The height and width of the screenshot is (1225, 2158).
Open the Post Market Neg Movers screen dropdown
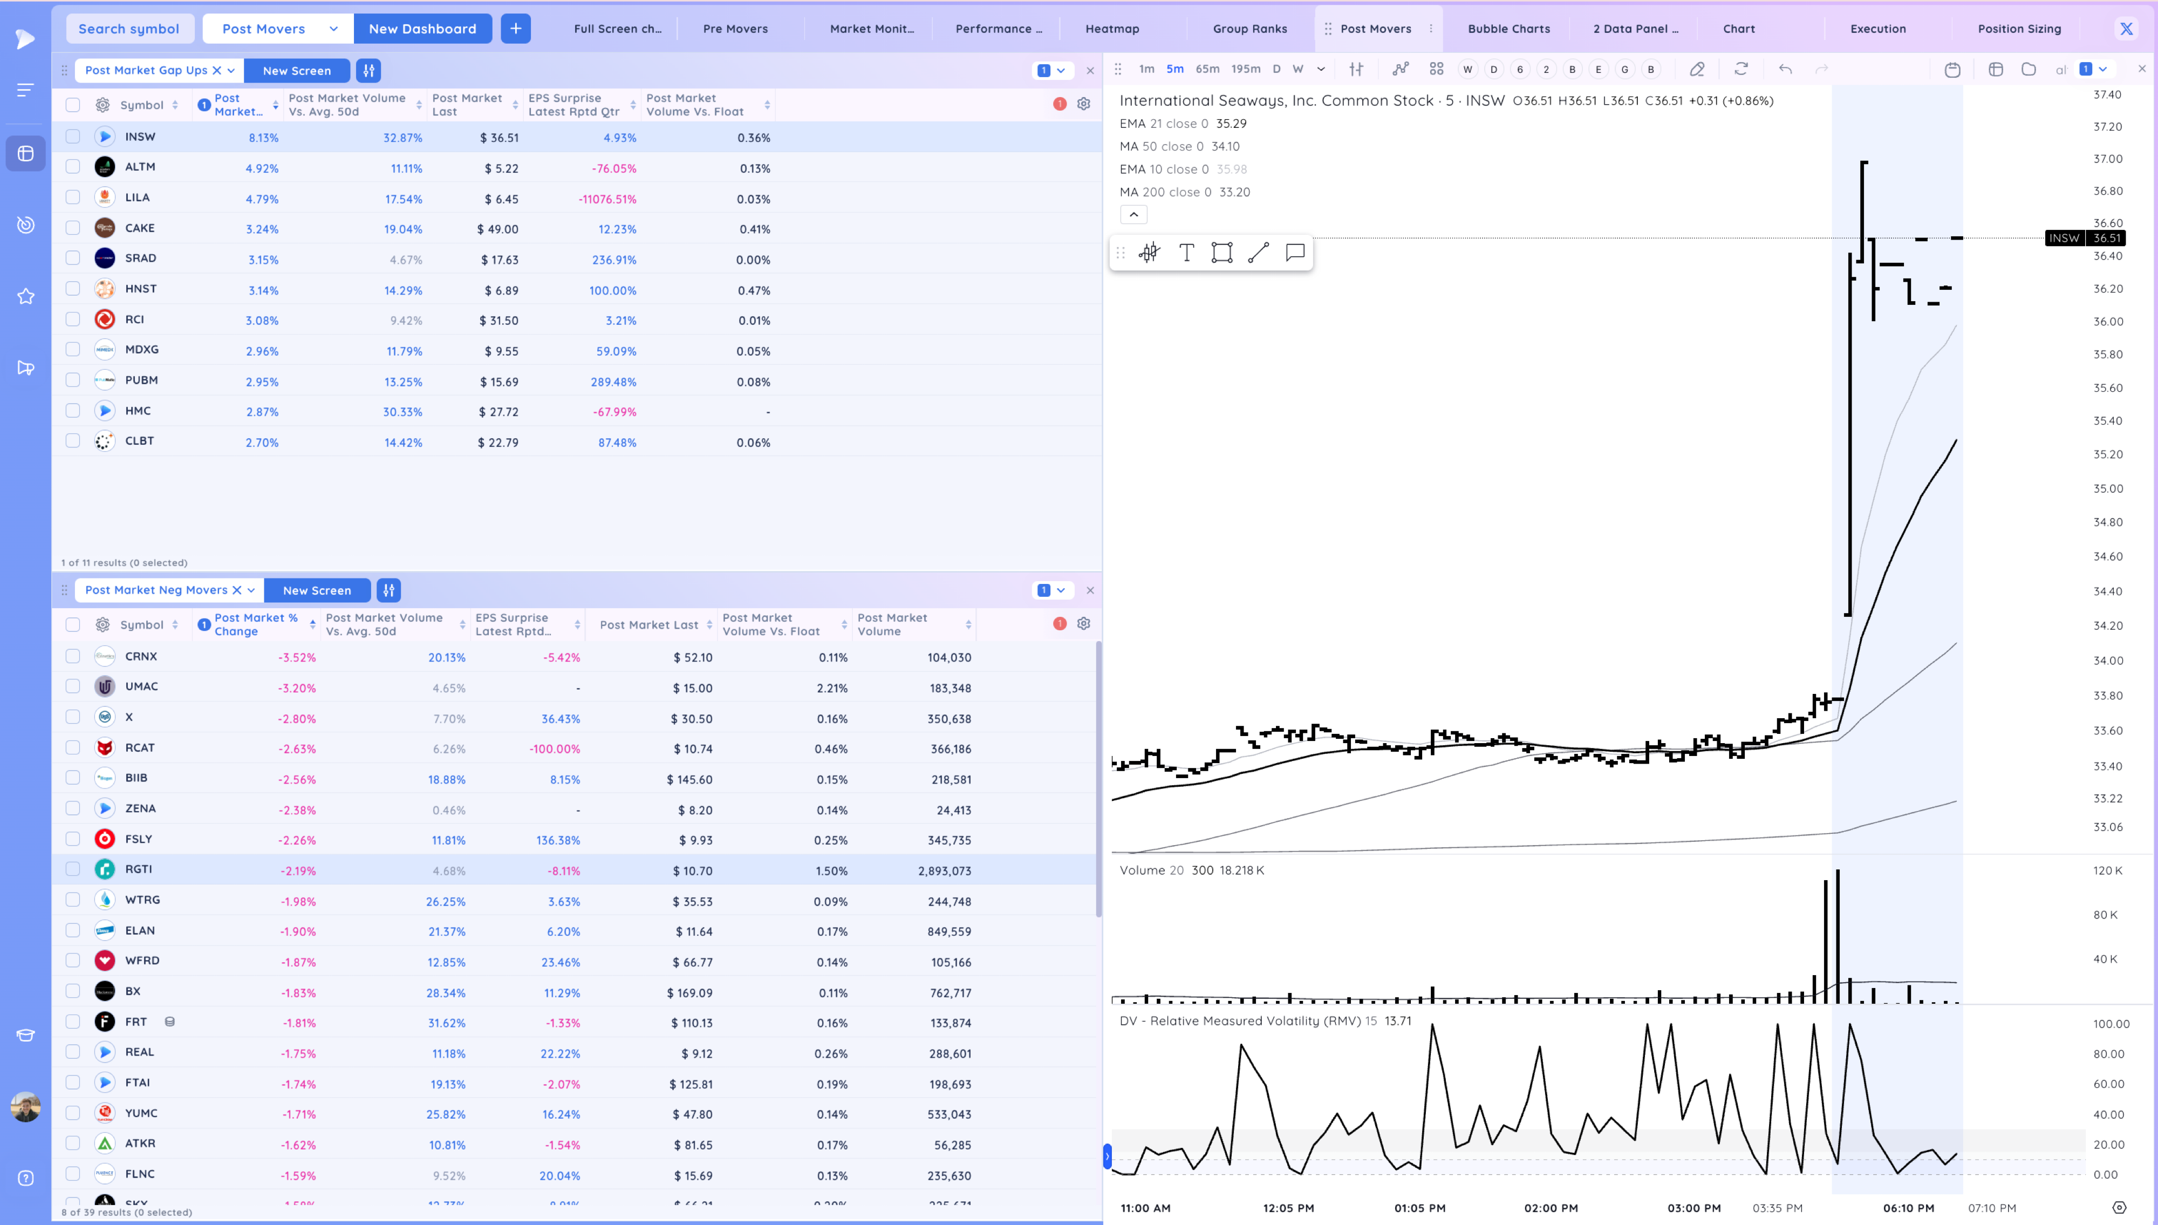(251, 590)
